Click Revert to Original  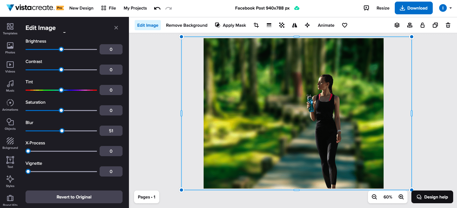[74, 197]
